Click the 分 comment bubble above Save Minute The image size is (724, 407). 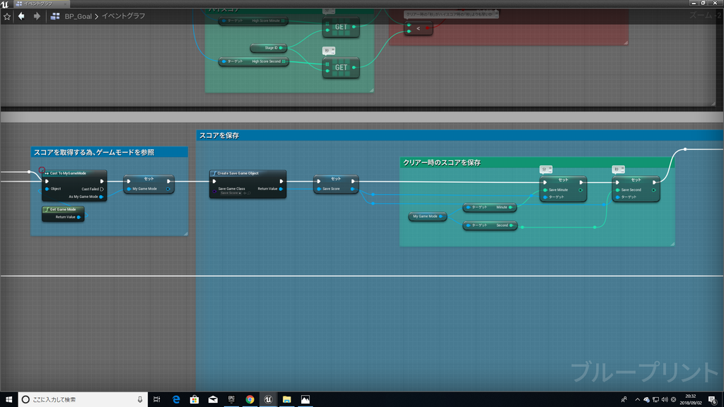click(x=546, y=170)
